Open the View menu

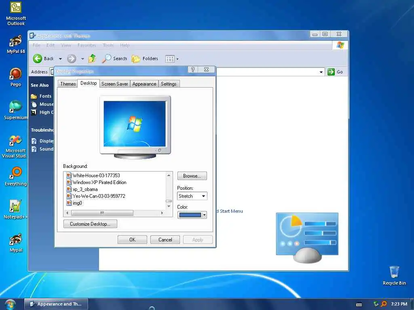point(66,45)
